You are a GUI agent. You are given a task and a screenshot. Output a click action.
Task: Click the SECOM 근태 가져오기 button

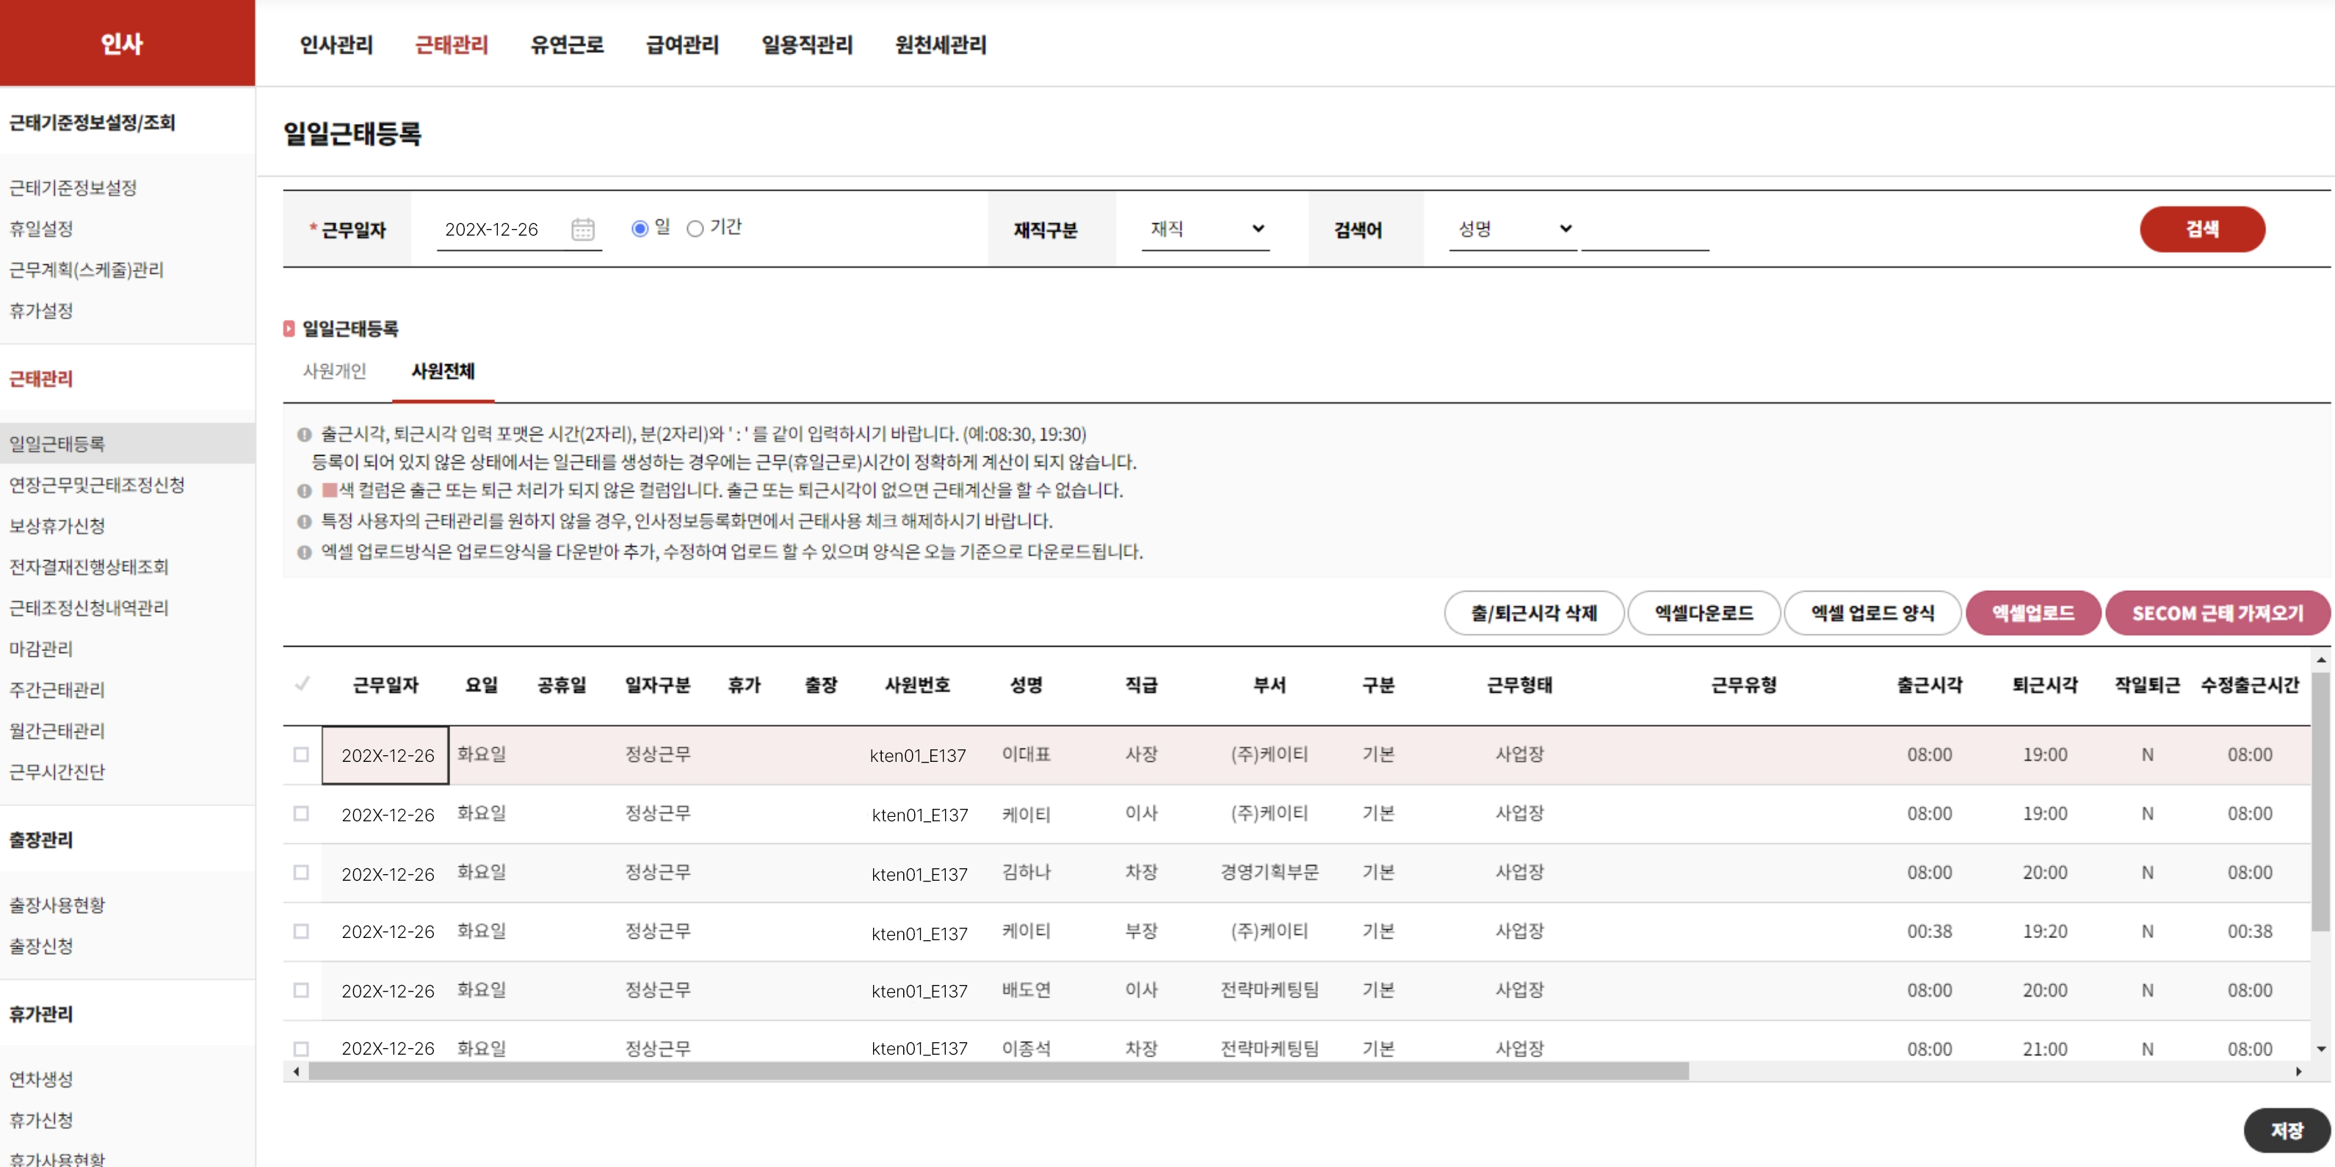coord(2218,614)
